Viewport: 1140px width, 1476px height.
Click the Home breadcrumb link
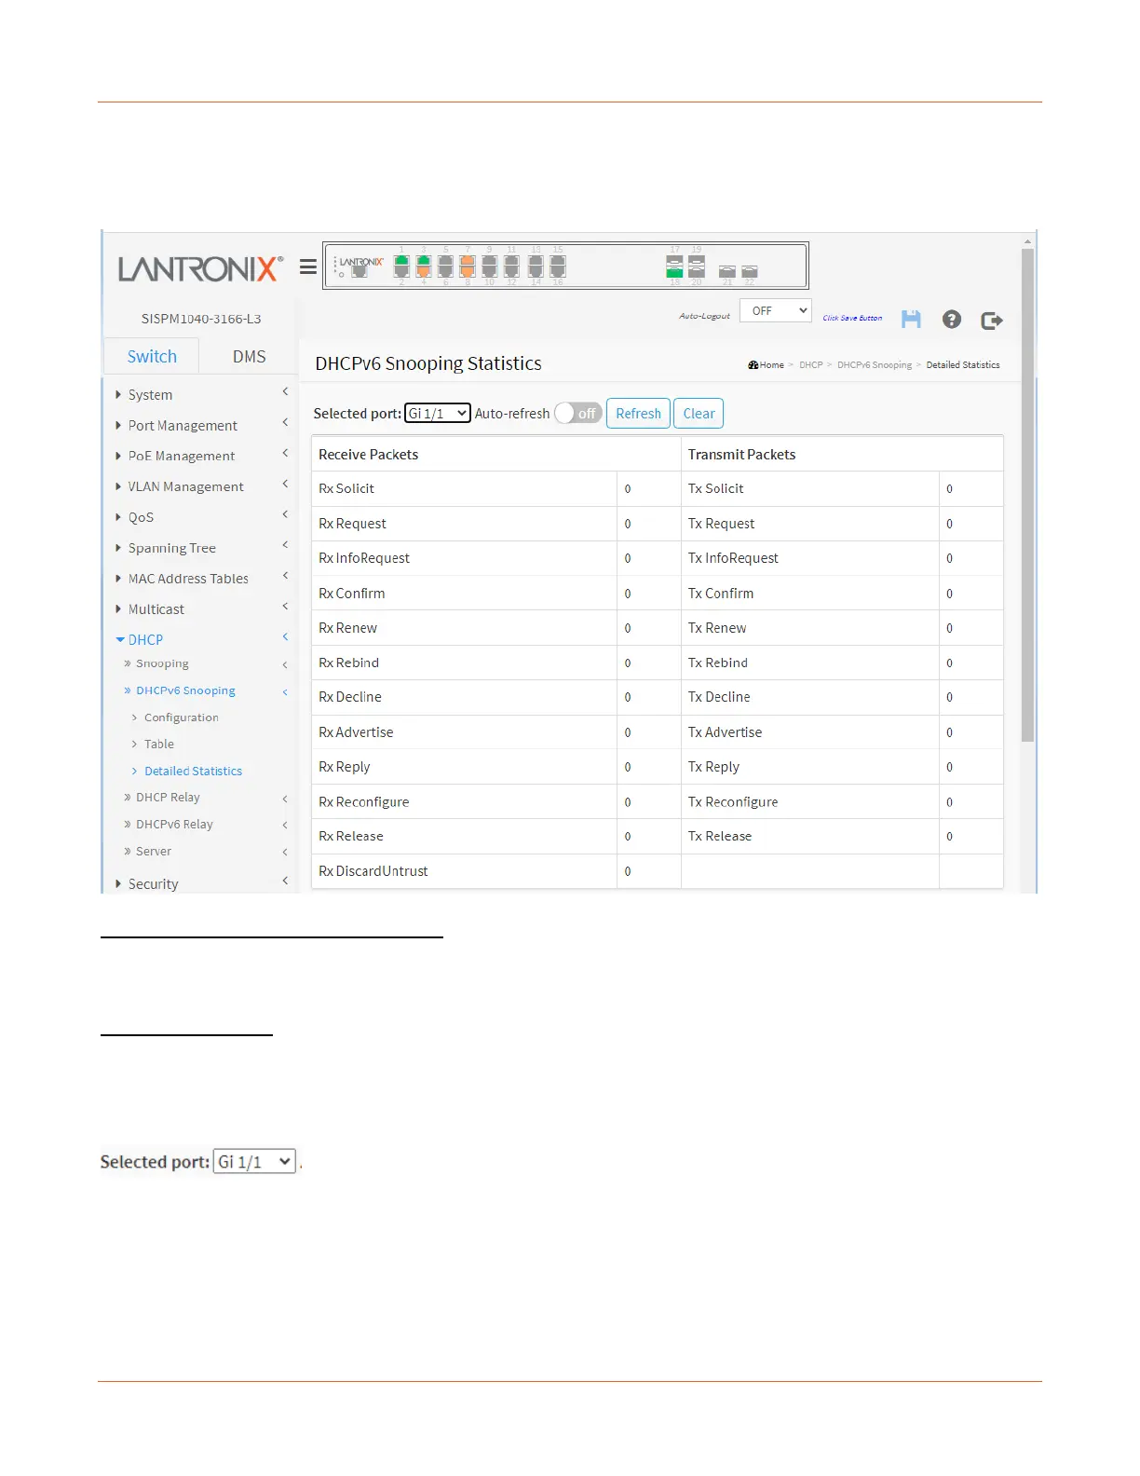771,365
